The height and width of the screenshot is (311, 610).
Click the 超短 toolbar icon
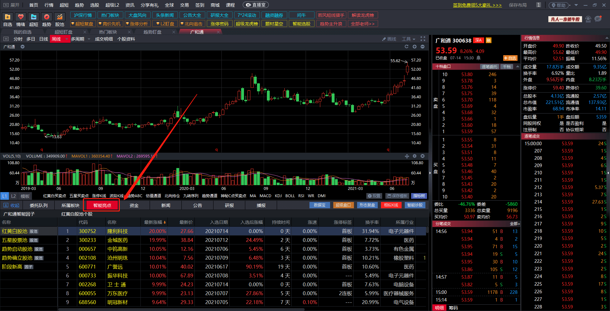pyautogui.click(x=34, y=17)
